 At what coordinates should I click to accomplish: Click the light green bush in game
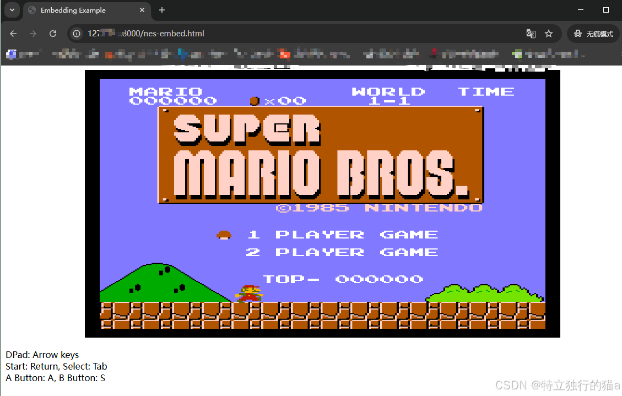485,294
